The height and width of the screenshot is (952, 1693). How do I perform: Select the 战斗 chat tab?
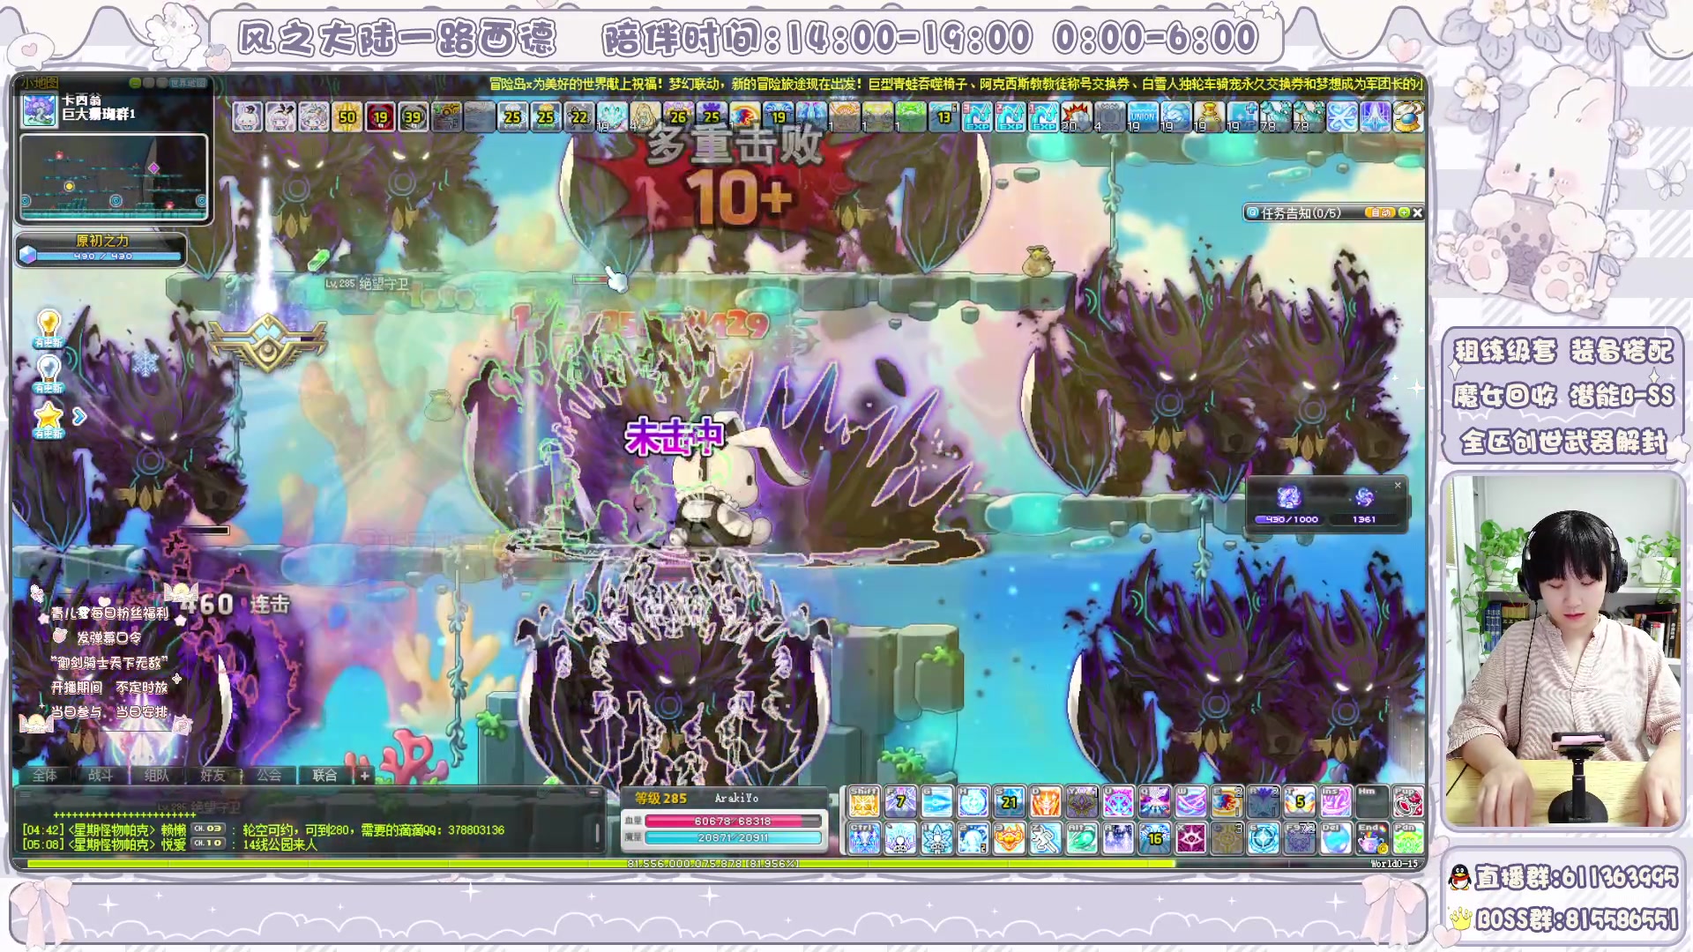click(101, 775)
